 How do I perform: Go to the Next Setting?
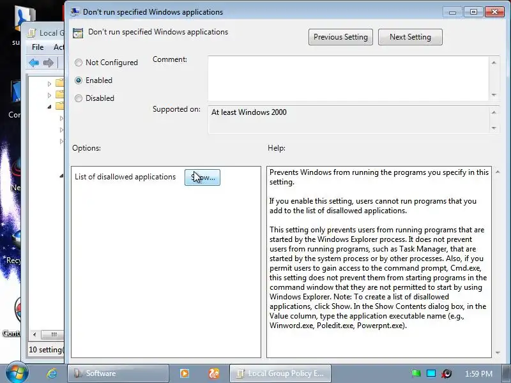(x=410, y=37)
